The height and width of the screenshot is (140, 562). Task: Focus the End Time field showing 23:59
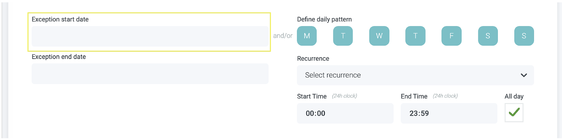point(448,113)
